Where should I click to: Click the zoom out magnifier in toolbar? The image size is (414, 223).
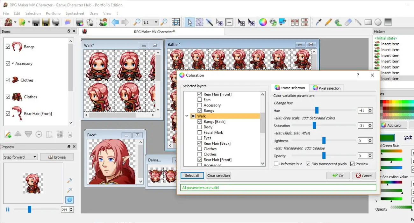coord(137,22)
